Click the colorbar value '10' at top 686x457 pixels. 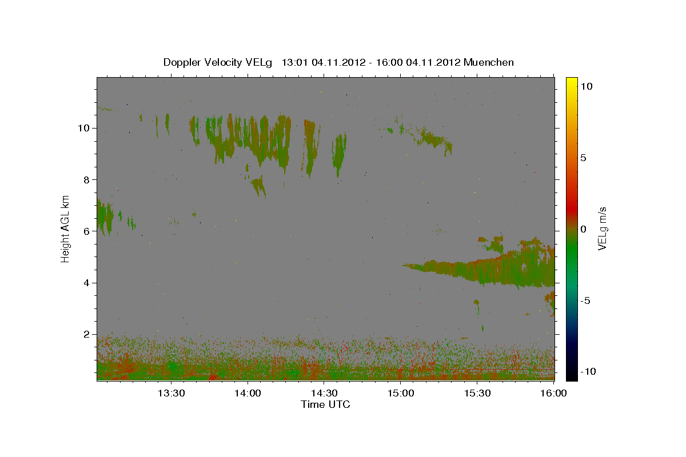pyautogui.click(x=586, y=86)
